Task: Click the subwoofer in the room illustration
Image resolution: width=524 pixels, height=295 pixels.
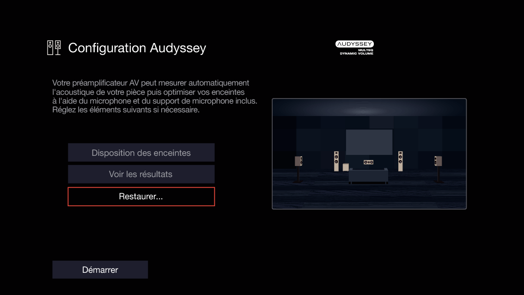Action: [x=346, y=166]
